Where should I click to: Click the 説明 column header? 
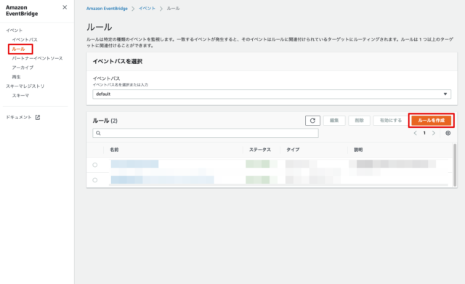tap(358, 150)
